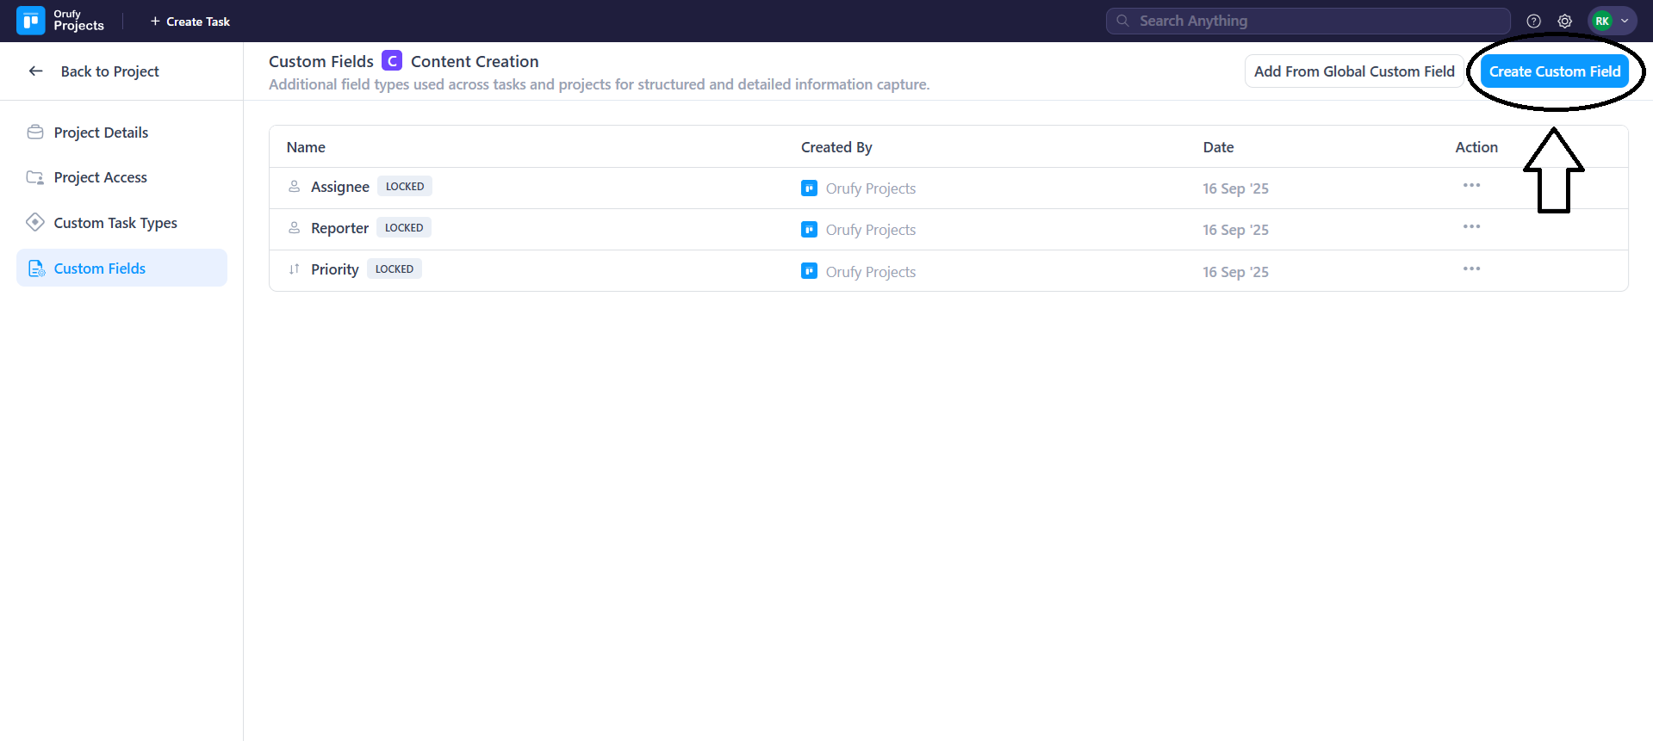The height and width of the screenshot is (747, 1653).
Task: Click the Create Custom Field button
Action: (x=1555, y=71)
